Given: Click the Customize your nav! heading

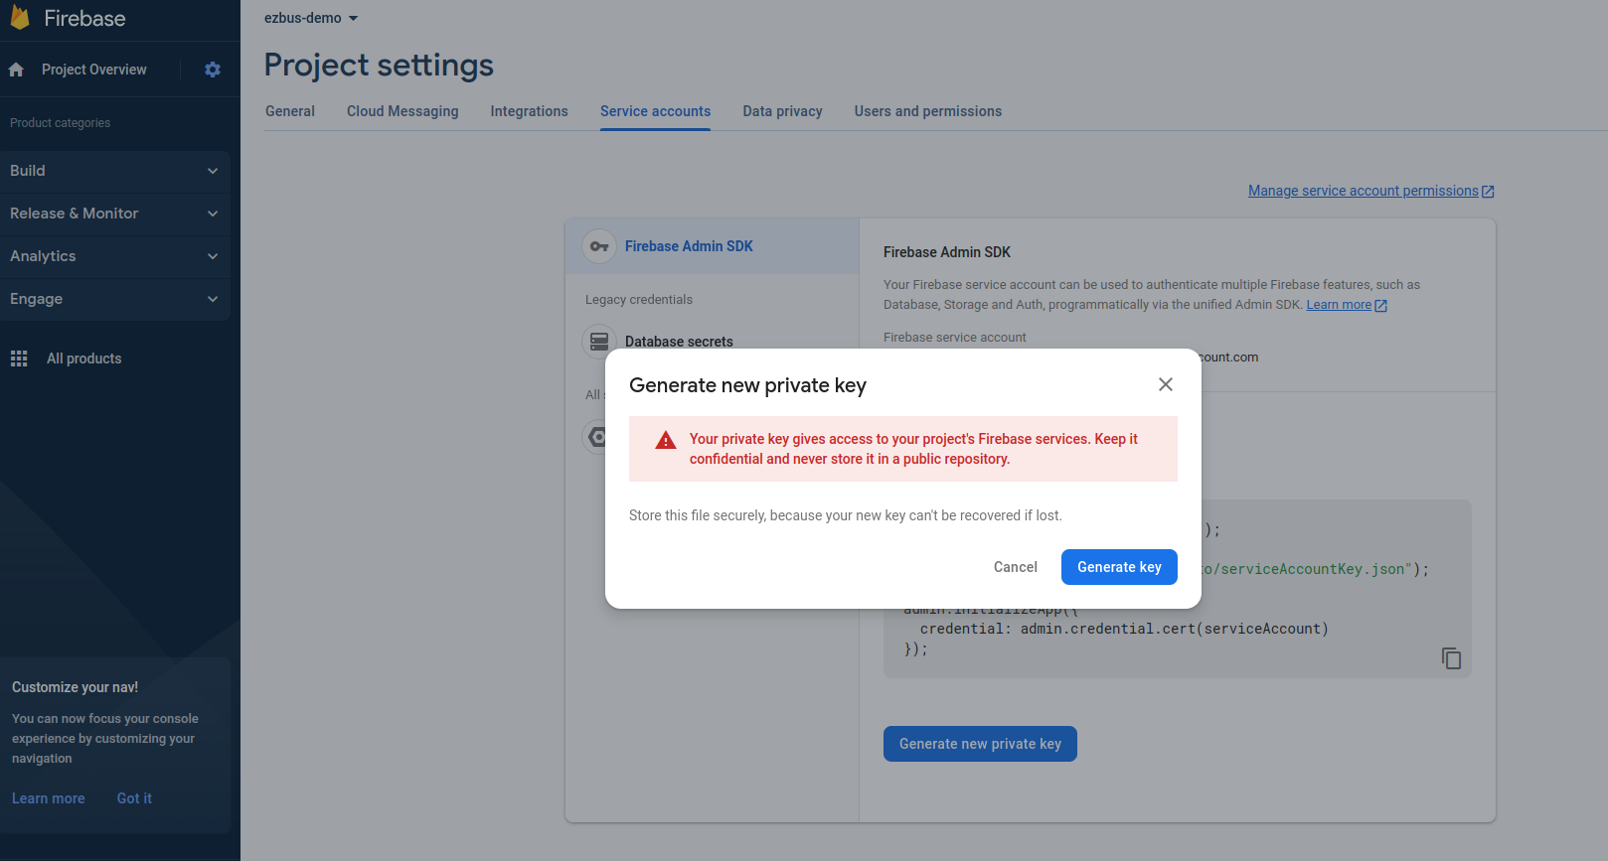Looking at the screenshot, I should [75, 687].
